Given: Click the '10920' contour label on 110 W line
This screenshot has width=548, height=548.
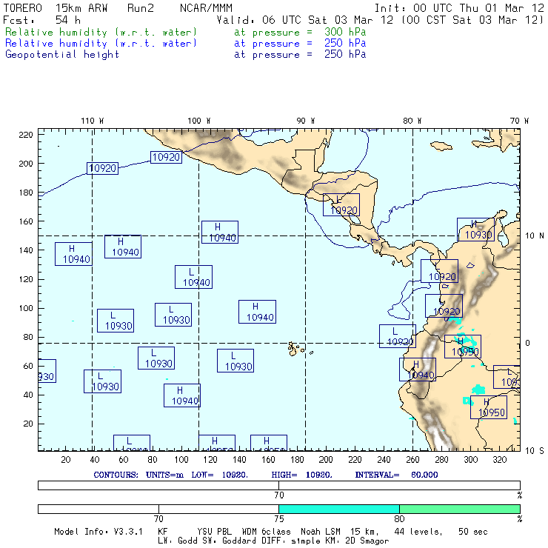Looking at the screenshot, I should [x=102, y=168].
